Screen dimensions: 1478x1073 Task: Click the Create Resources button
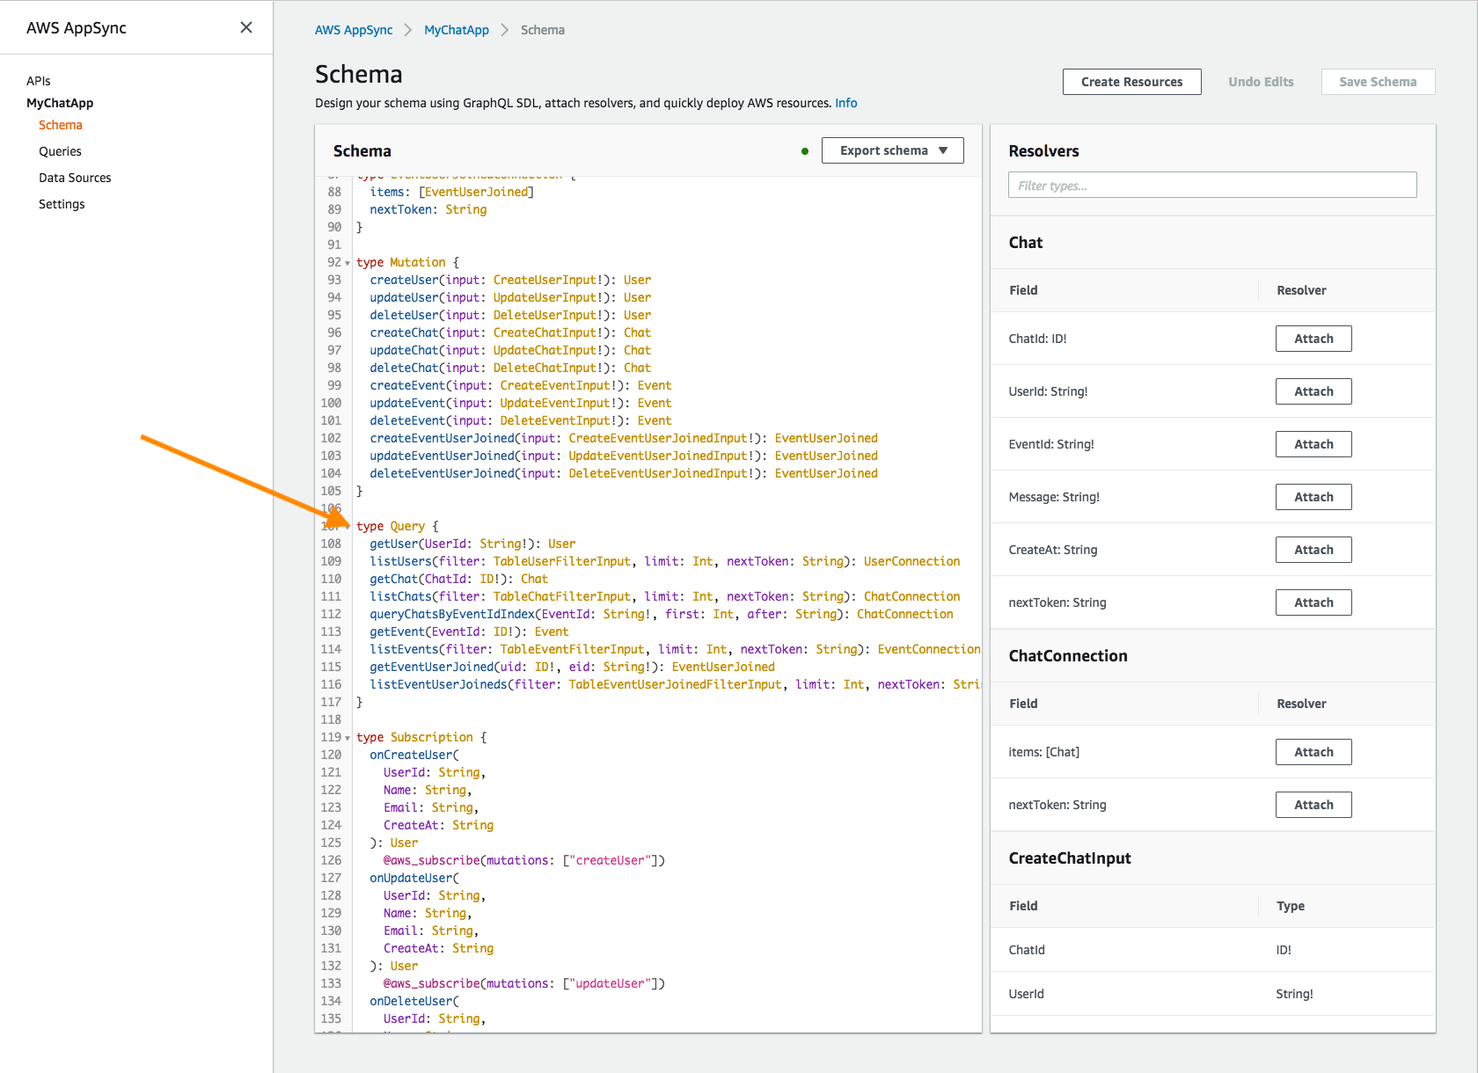pos(1131,82)
